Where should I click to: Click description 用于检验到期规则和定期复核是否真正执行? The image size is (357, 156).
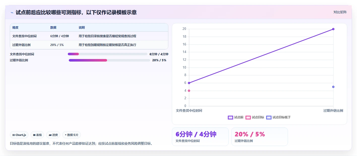tap(107, 45)
